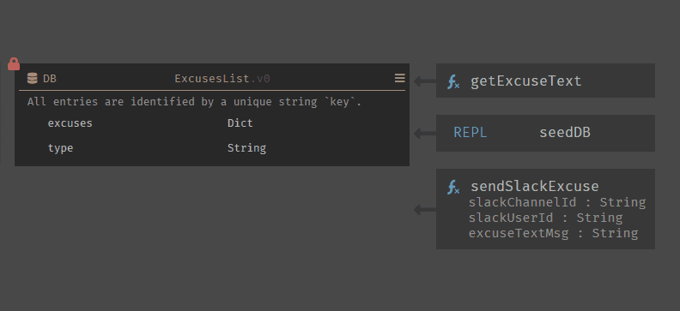Click the excuses field name

(x=70, y=123)
